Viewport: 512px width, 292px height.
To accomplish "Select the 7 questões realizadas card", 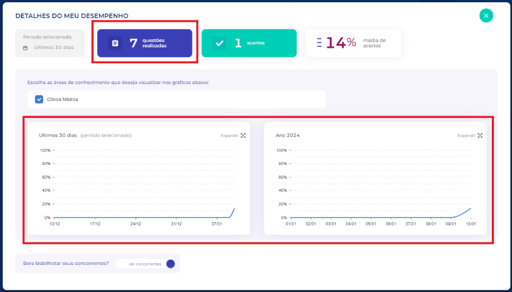I will pos(145,43).
